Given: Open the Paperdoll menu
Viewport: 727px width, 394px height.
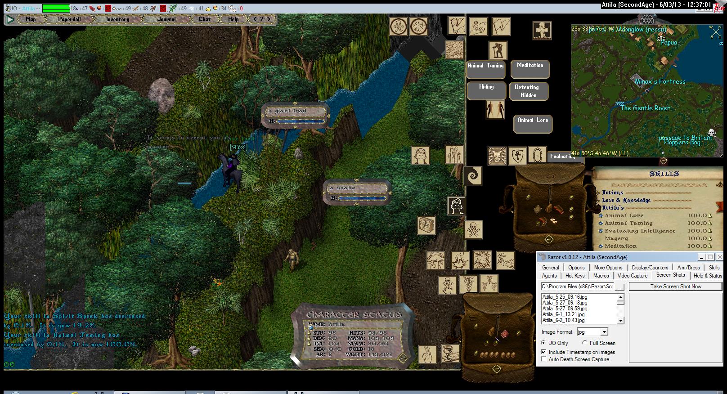Looking at the screenshot, I should tap(69, 19).
